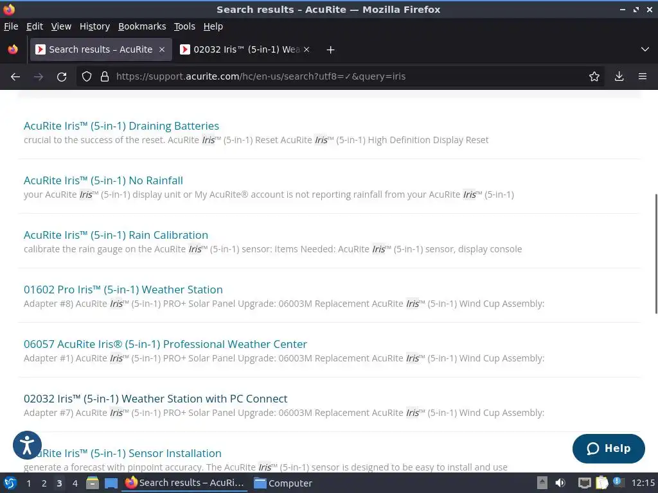This screenshot has height=493, width=658.
Task: Switch to workspace 1
Action: [x=28, y=483]
